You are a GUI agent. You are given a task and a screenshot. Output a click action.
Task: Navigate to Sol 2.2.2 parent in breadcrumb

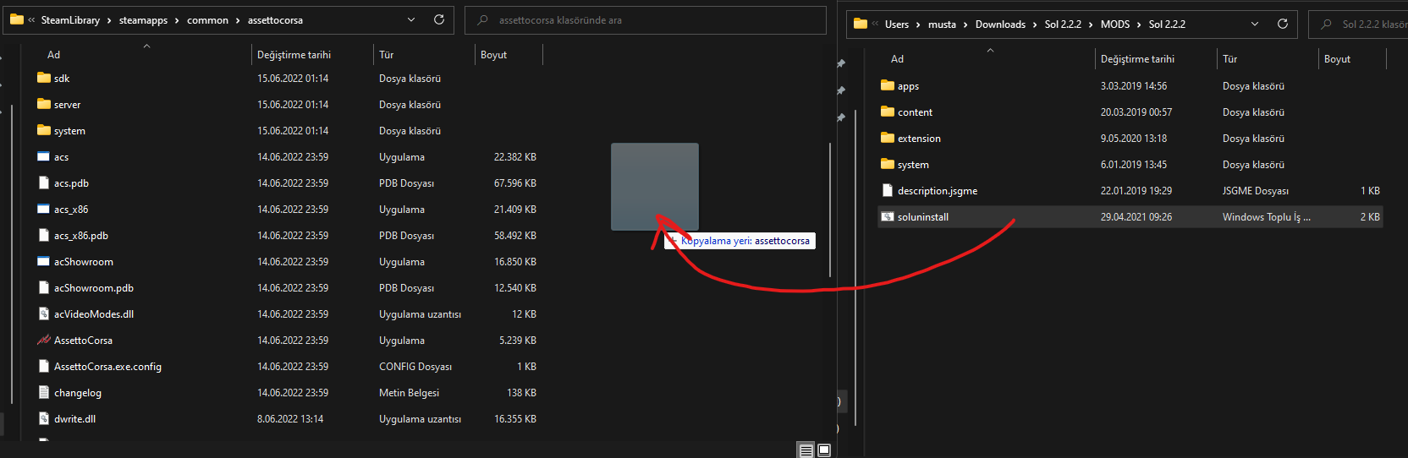[1063, 25]
